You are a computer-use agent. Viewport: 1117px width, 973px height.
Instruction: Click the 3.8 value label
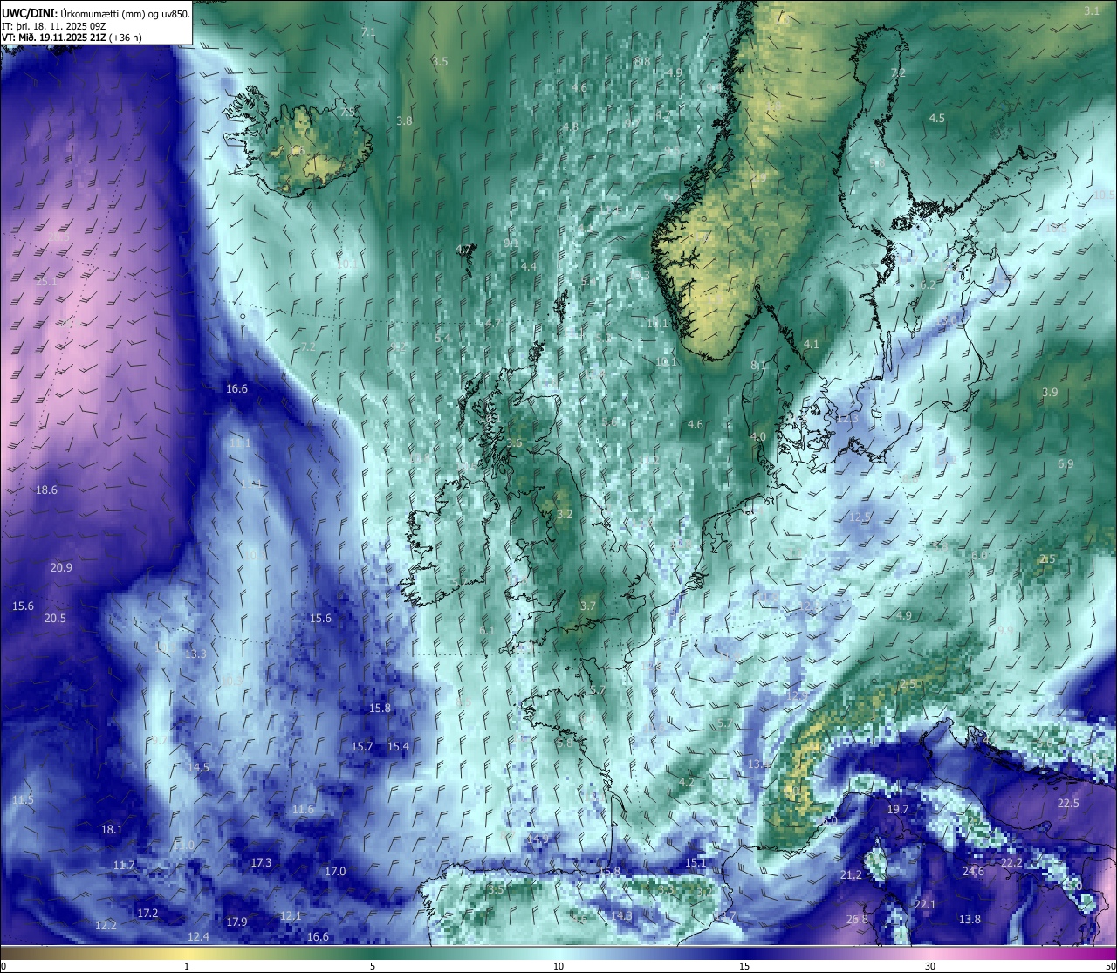tap(404, 120)
